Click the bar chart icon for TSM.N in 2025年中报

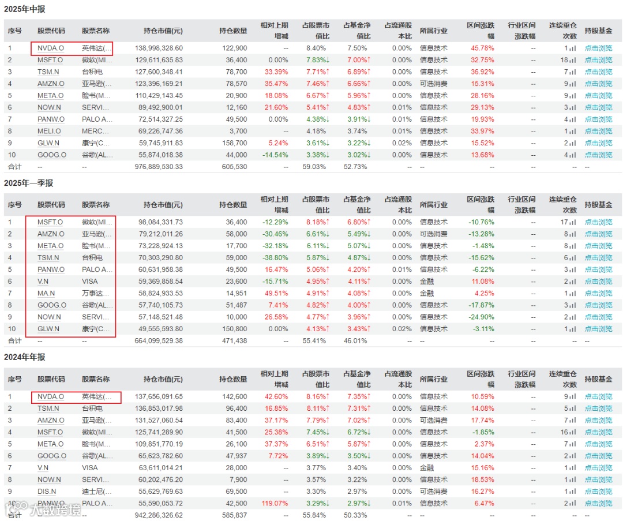click(573, 72)
